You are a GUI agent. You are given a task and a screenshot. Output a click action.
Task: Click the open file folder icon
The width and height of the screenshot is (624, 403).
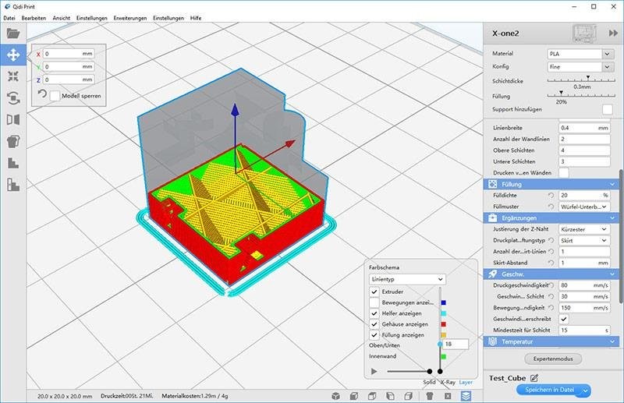click(x=12, y=34)
